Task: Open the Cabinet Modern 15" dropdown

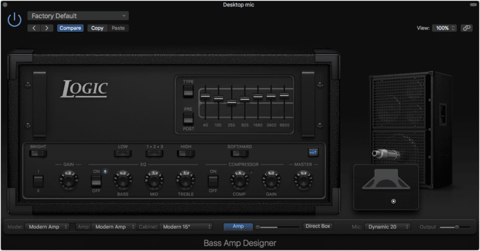Action: click(186, 227)
